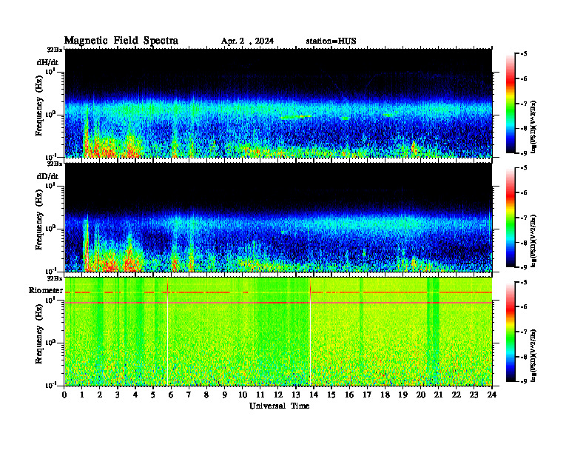Click the dH/dt color bar's log PSD units label
The height and width of the screenshot is (453, 586).
533,127
